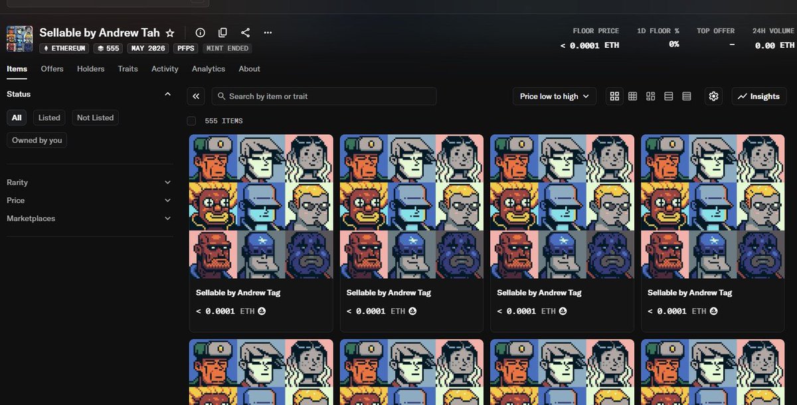Expand the Rarity filter section
797x405 pixels.
click(89, 183)
